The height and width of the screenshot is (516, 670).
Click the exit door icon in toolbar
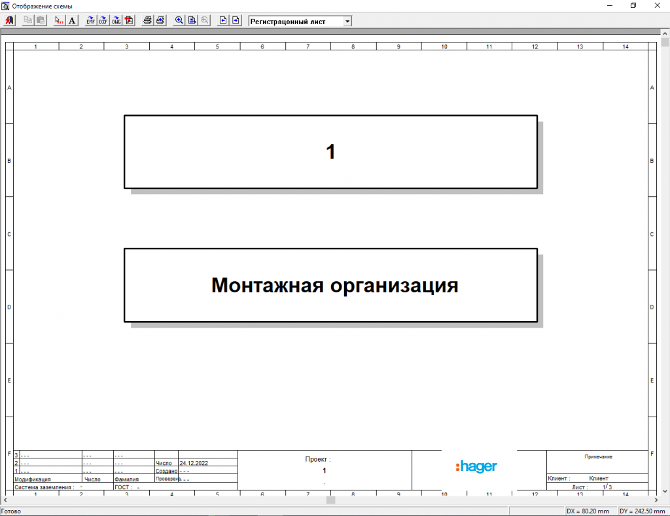[x=9, y=21]
